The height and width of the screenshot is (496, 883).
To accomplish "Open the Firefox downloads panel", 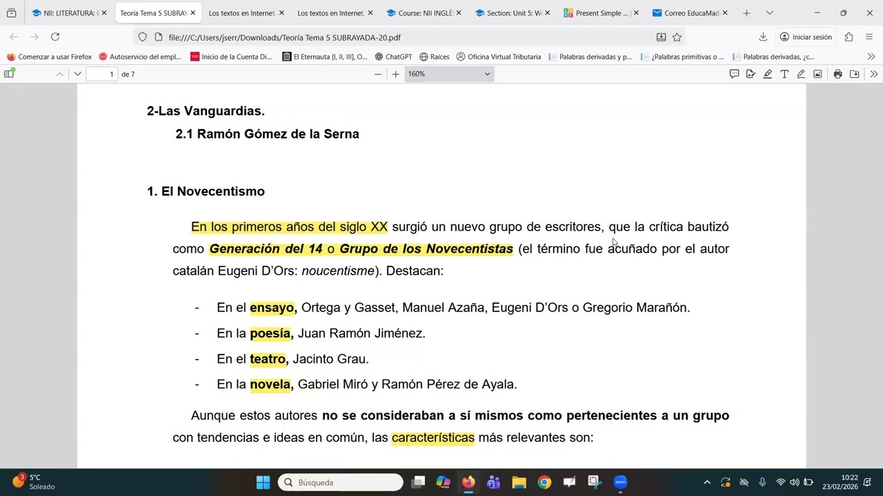I will click(763, 37).
